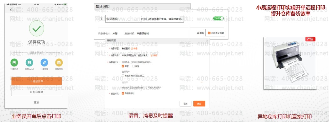The height and width of the screenshot is (122, 329).
Task: Uncheck the 单据保存时 checkbox
Action: click(x=123, y=93)
